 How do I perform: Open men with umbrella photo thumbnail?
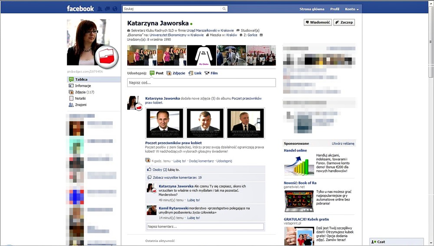[x=231, y=55]
